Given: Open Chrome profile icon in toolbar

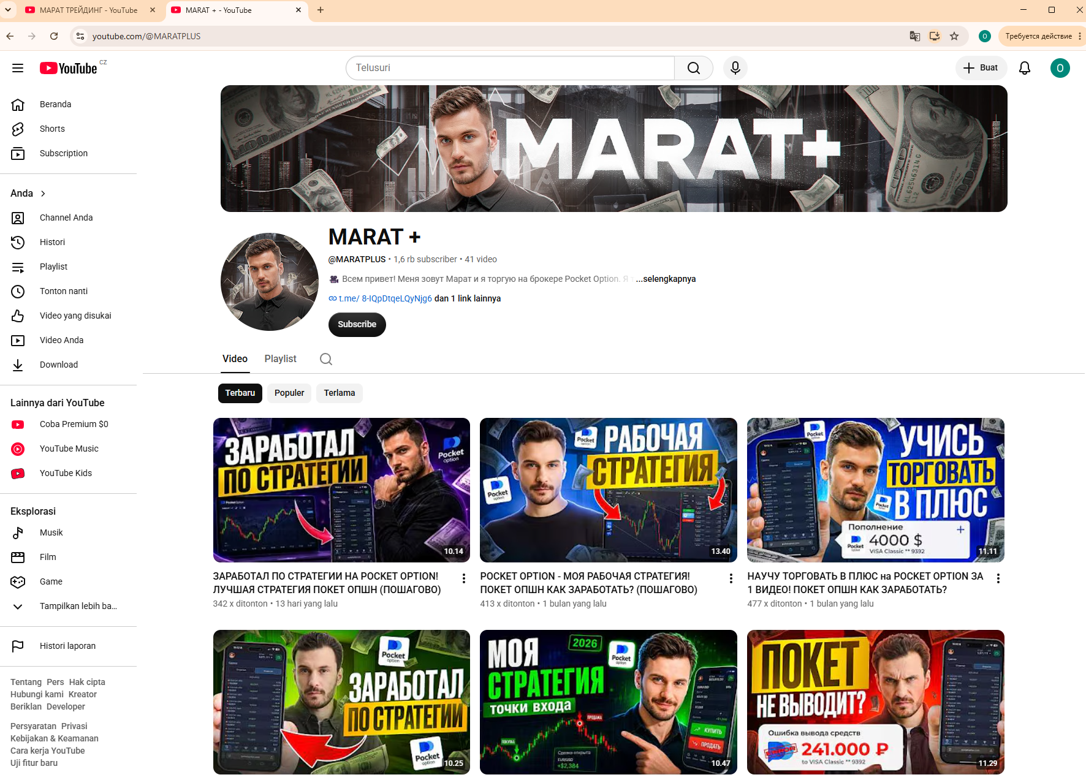Looking at the screenshot, I should pyautogui.click(x=985, y=36).
